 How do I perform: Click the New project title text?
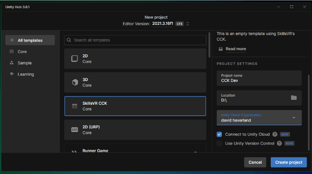(x=156, y=17)
